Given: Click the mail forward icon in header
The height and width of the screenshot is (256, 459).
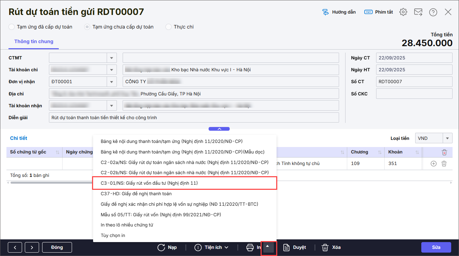Looking at the screenshot, I should [x=418, y=12].
